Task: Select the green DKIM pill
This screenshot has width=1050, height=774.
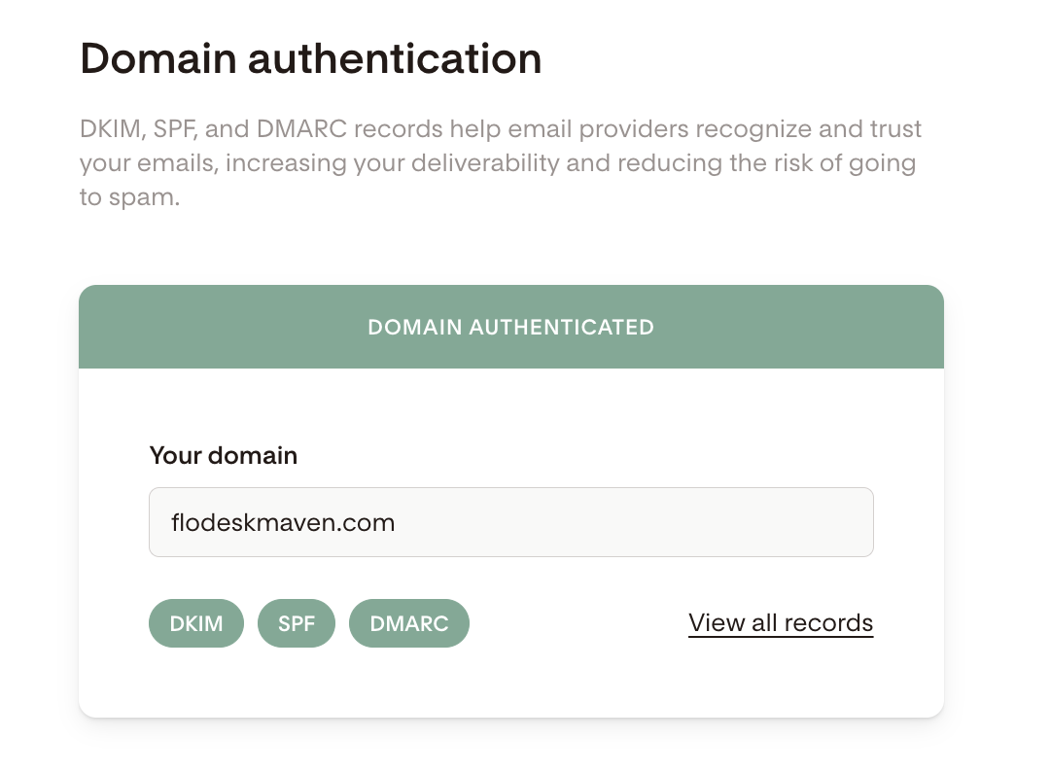Action: pyautogui.click(x=196, y=623)
